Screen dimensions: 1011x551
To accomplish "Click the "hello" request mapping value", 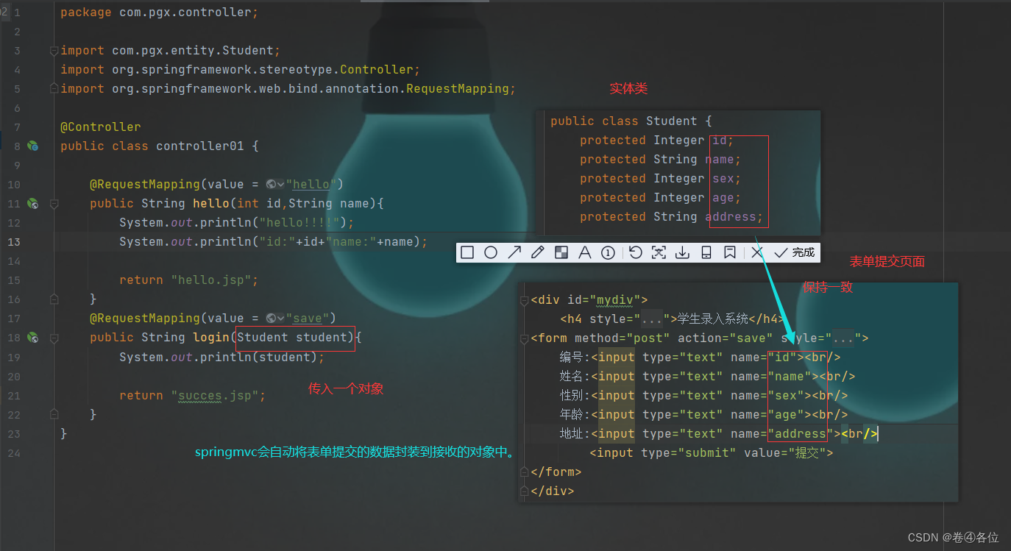I will [311, 185].
